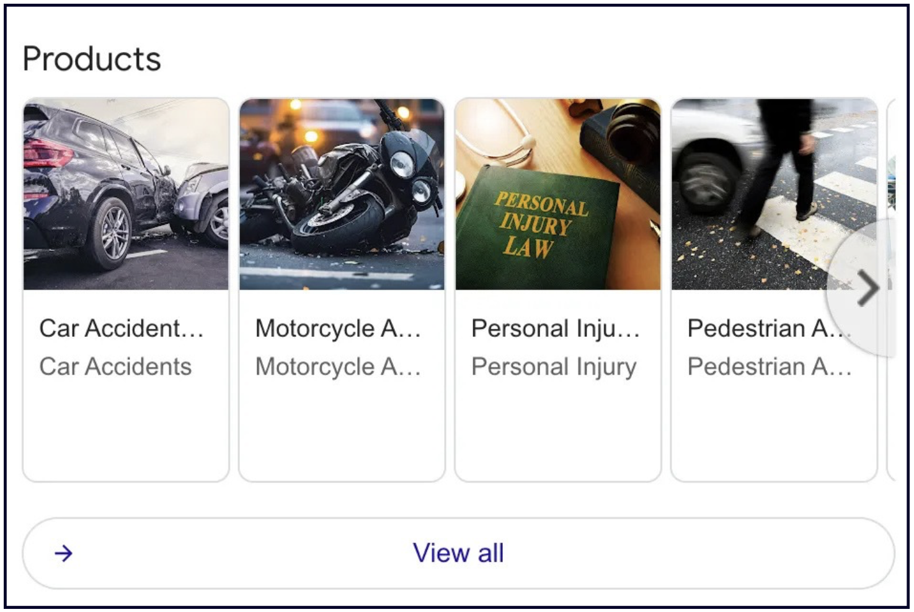Click the gray 'Motorcycle A…' category label
This screenshot has width=914, height=612.
click(x=338, y=367)
